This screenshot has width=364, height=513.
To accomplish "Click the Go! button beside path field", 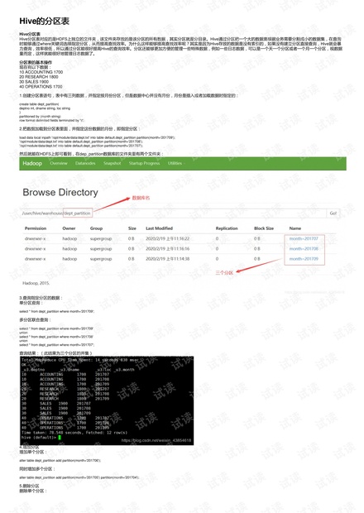I will pyautogui.click(x=333, y=213).
